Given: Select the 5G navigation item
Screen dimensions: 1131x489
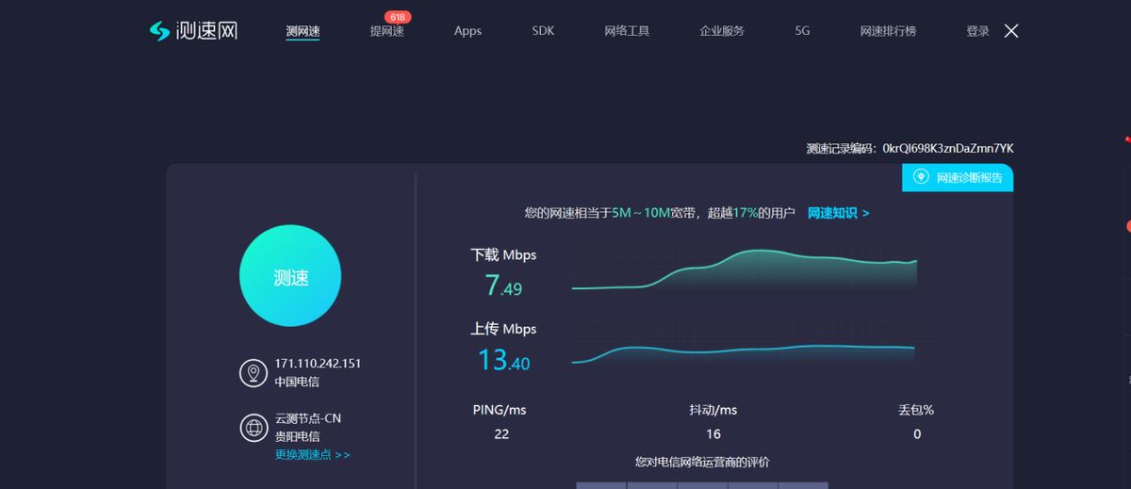Looking at the screenshot, I should point(802,31).
